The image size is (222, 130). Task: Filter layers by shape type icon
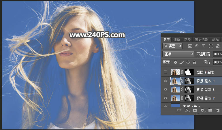211,46
